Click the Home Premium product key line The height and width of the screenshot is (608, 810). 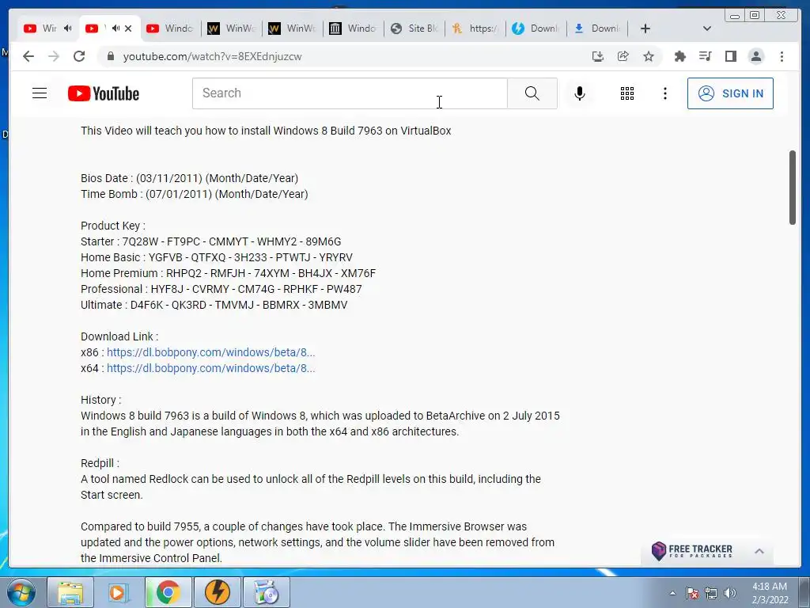point(229,273)
